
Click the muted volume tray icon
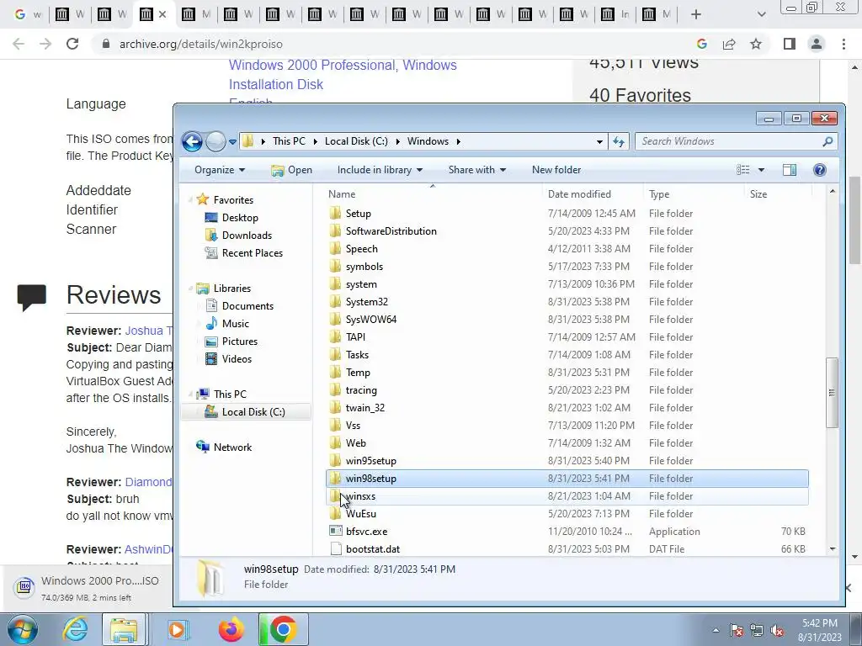(777, 630)
